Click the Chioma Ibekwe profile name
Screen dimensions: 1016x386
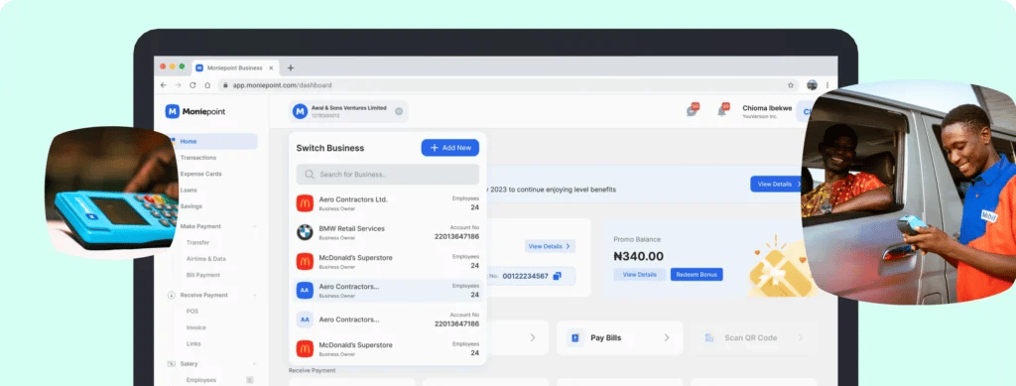click(767, 108)
